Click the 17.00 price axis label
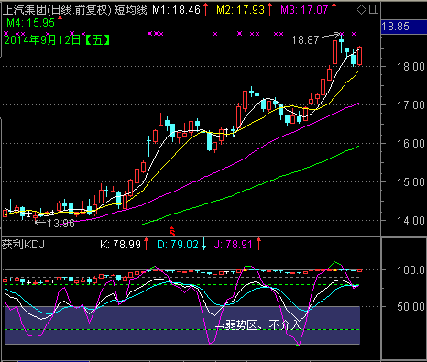The height and width of the screenshot is (362, 427). click(x=411, y=105)
